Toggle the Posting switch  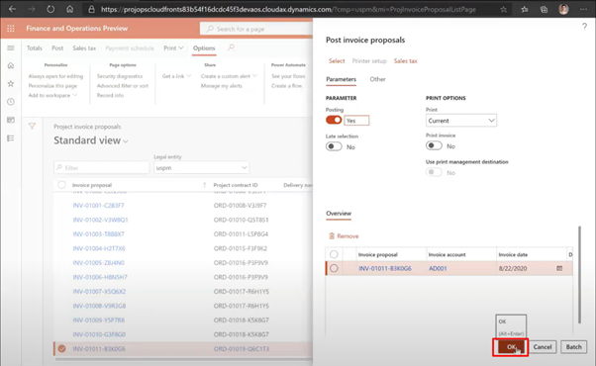point(334,120)
